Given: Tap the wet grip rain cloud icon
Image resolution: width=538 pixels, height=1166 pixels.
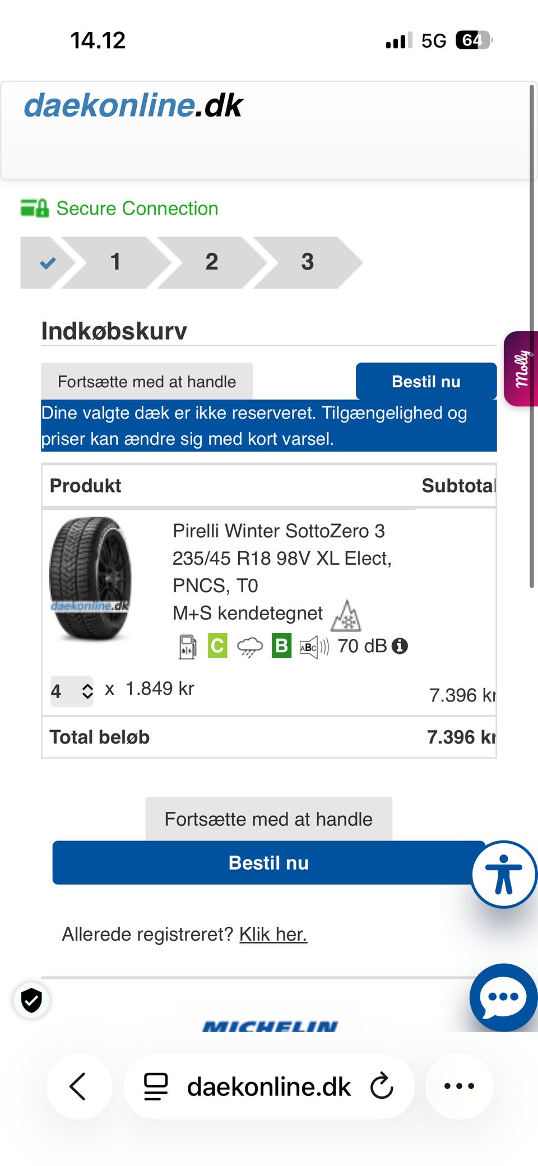Looking at the screenshot, I should tap(250, 647).
